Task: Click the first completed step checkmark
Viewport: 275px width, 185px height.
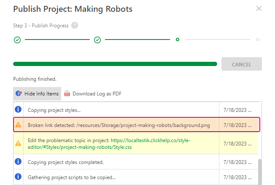Action: (x=17, y=40)
